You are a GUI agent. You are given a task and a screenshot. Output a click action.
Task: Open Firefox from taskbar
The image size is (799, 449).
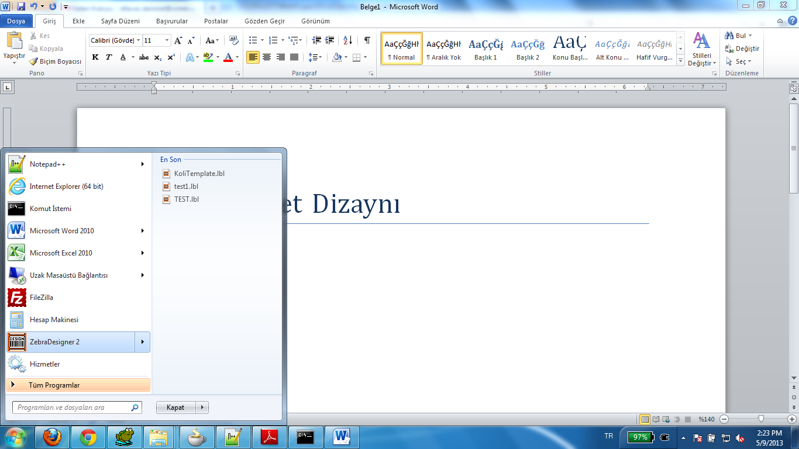click(53, 437)
